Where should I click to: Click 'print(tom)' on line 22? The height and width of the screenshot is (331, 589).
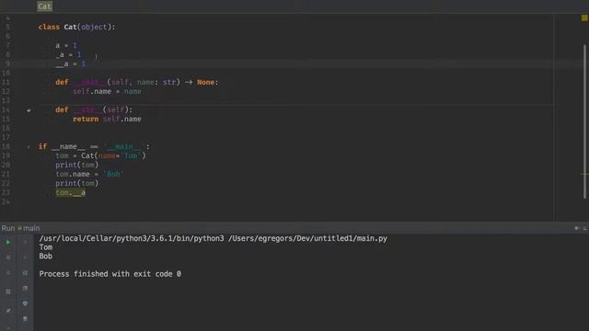(x=77, y=184)
